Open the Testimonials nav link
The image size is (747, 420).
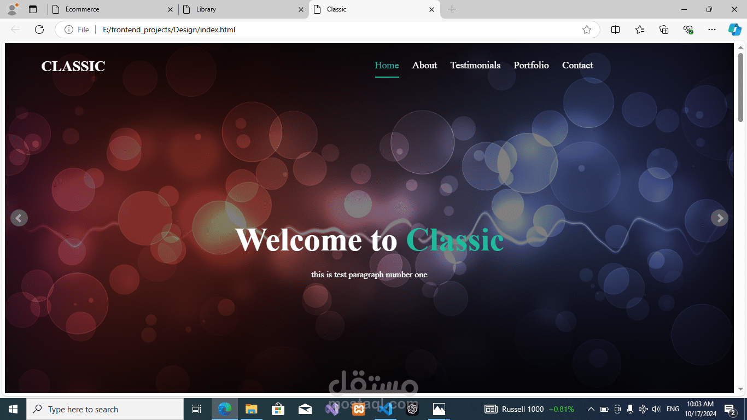point(475,66)
